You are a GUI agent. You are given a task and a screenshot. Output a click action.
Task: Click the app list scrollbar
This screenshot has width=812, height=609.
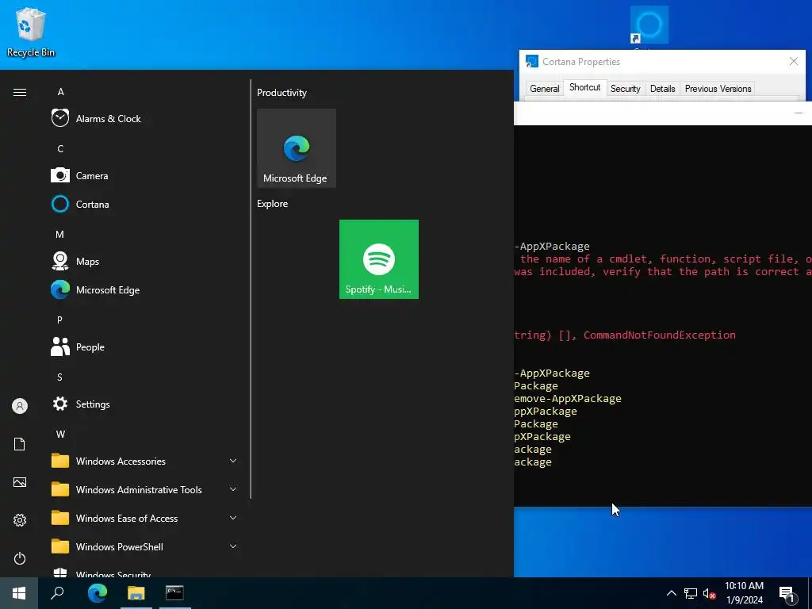251,289
